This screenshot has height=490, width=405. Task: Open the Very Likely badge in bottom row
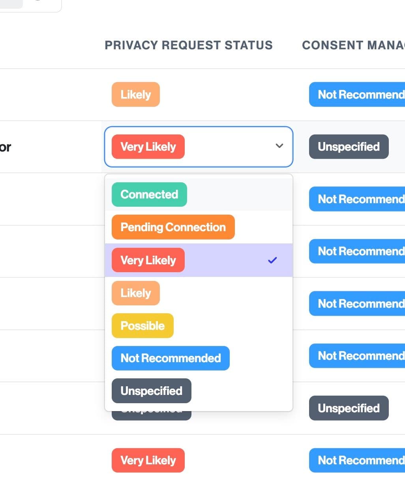click(x=148, y=460)
